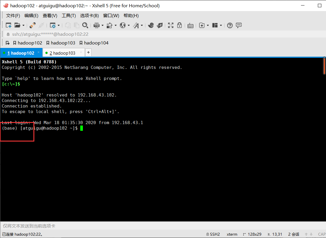The width and height of the screenshot is (326, 238).
Task: Open the 查看(V) menu
Action: click(50, 16)
